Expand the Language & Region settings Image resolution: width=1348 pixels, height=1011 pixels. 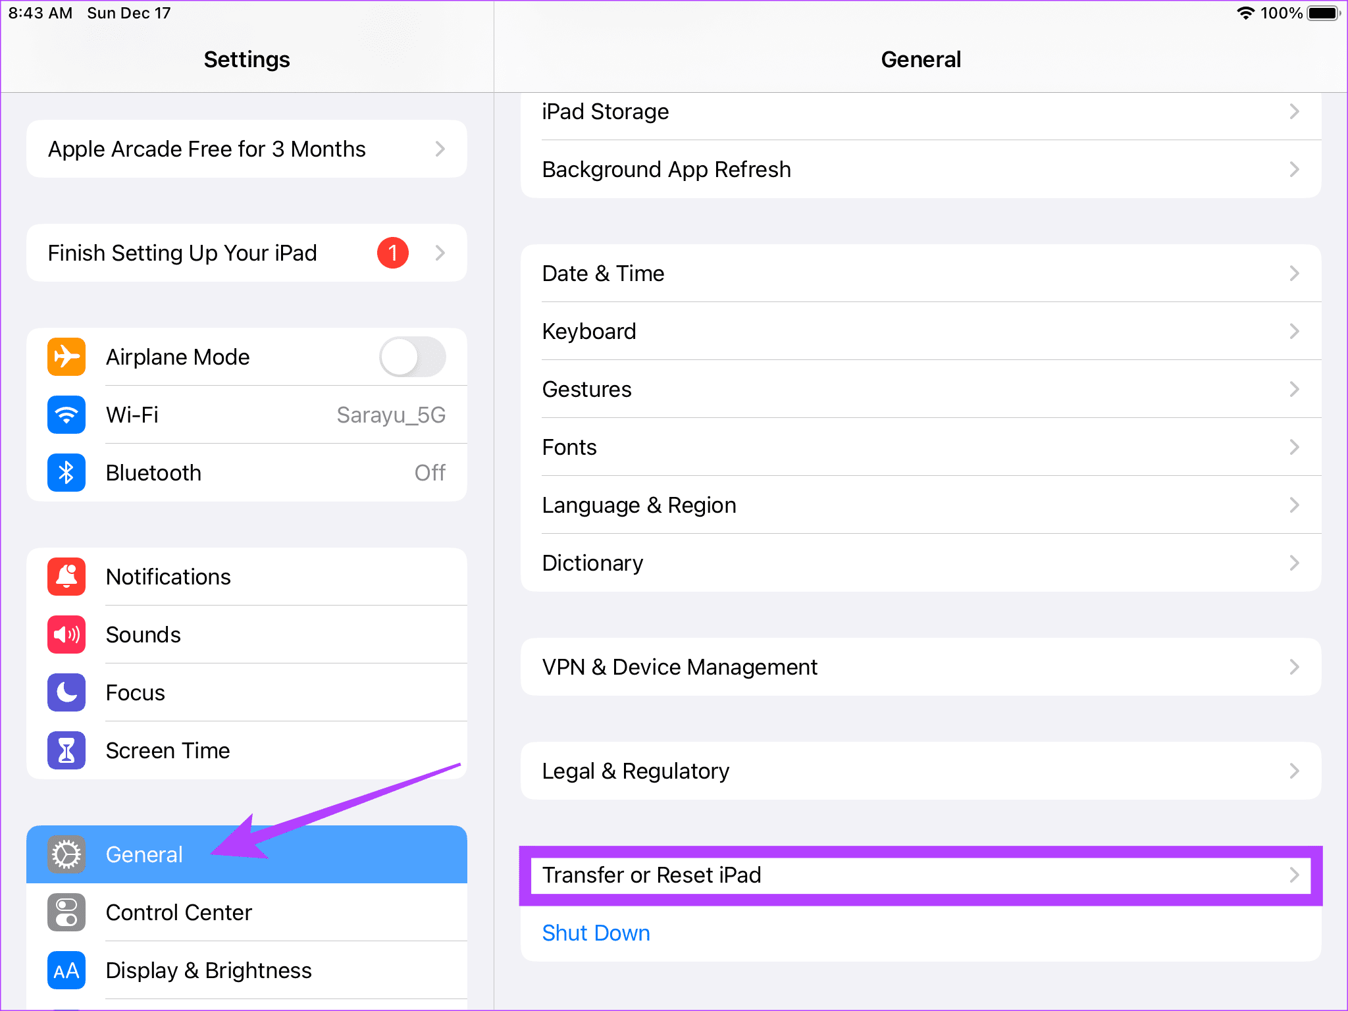click(920, 504)
